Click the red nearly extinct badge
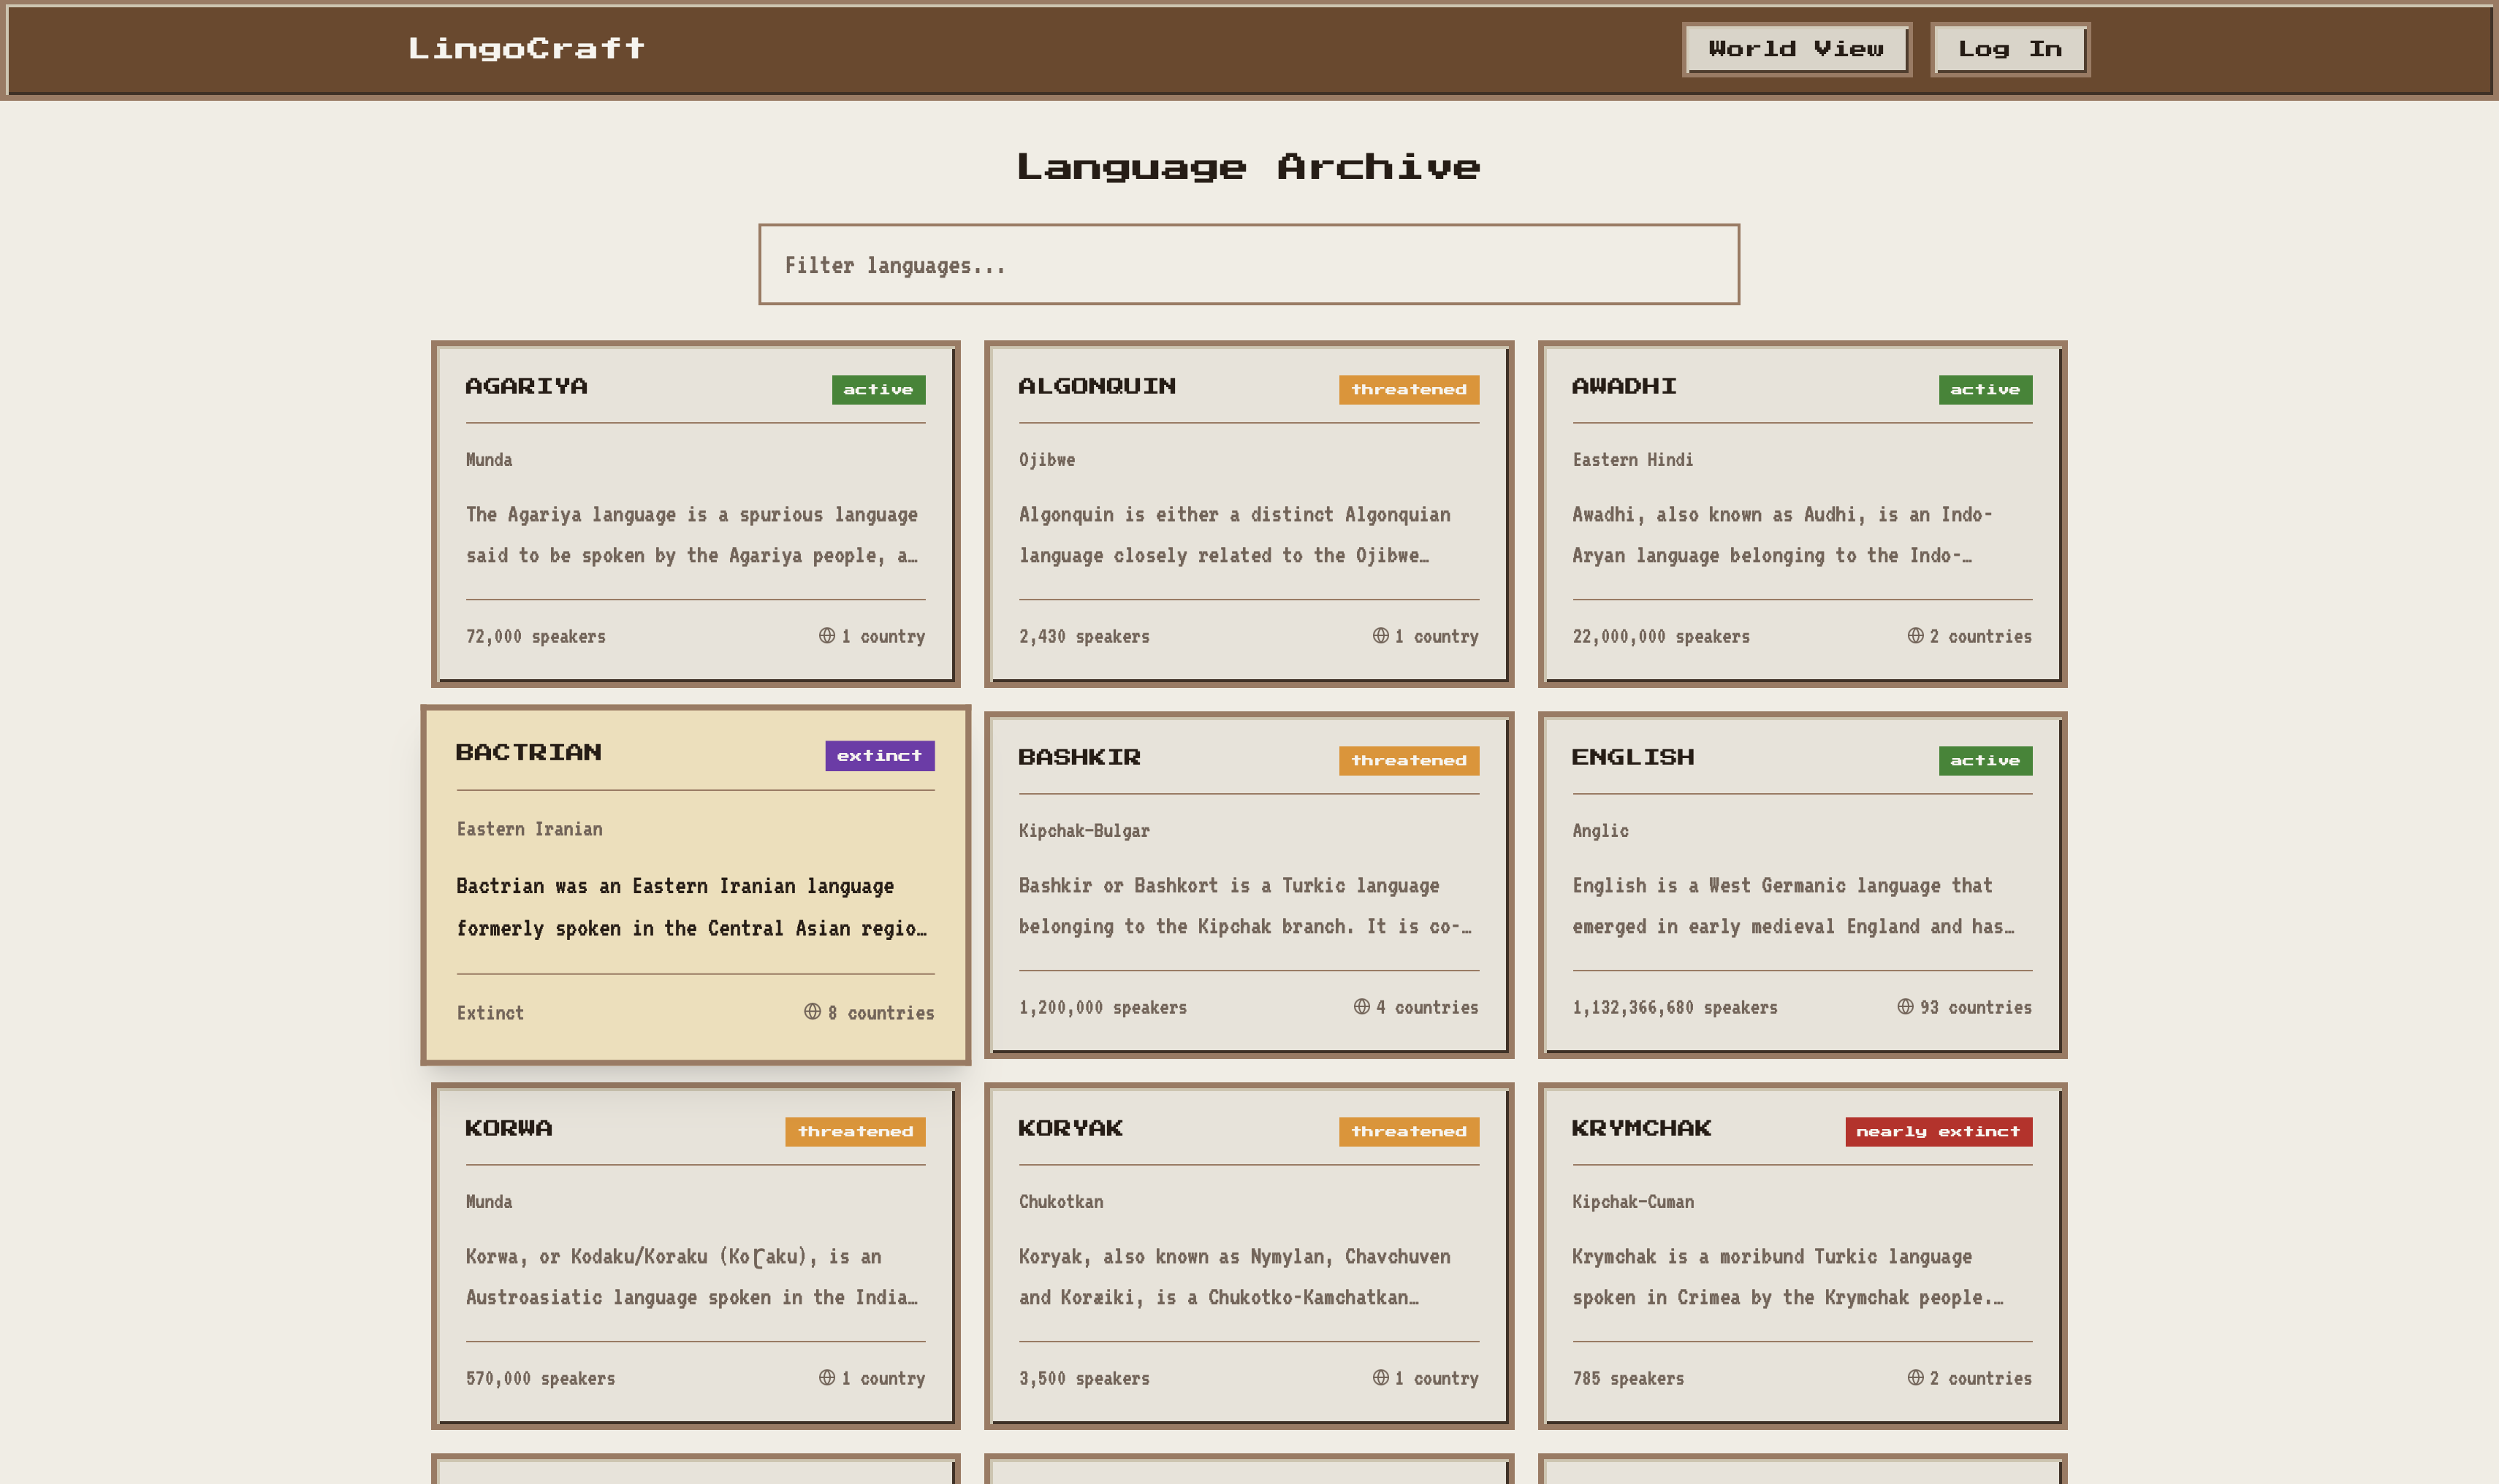Viewport: 2499px width, 1484px height. click(1938, 1132)
